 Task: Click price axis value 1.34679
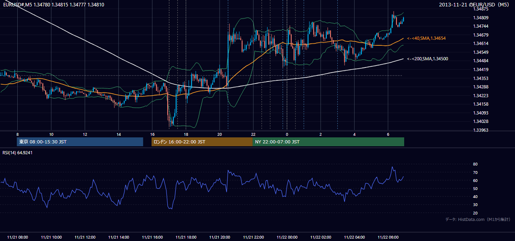tap(481, 35)
